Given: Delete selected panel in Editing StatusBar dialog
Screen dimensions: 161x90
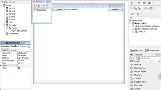Looking at the screenshot, I should (x=39, y=5).
